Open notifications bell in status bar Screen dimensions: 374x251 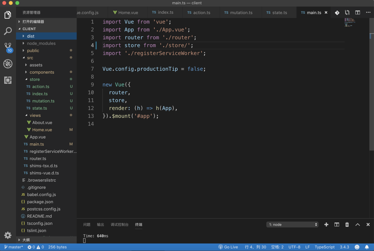click(x=367, y=247)
